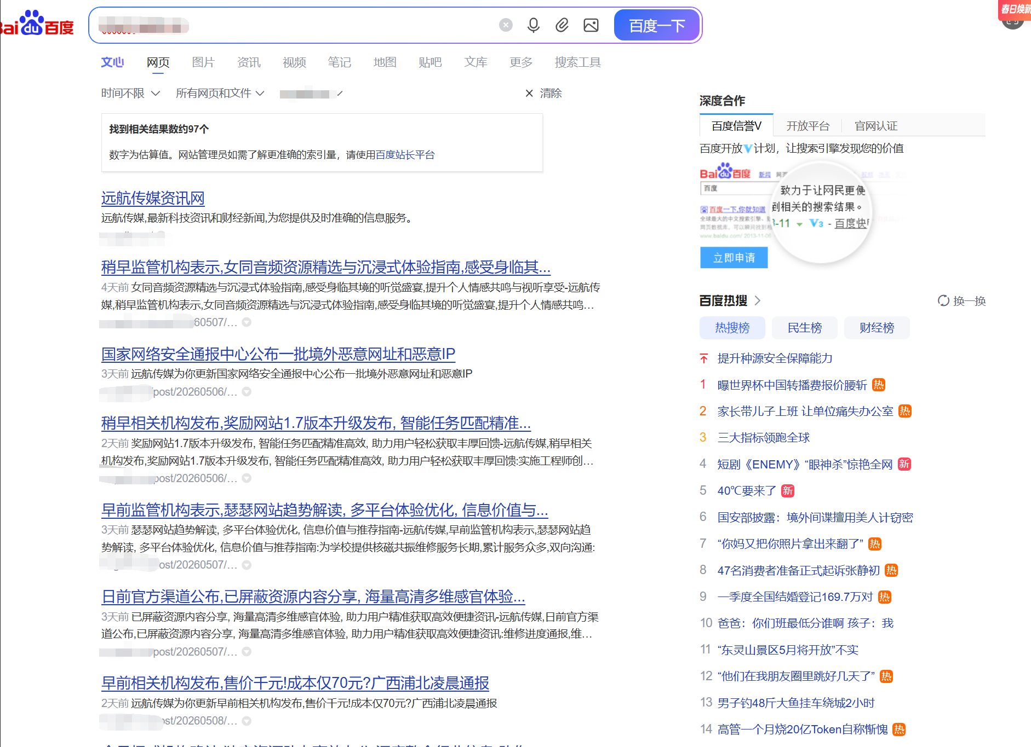Screen dimensions: 1031x747
Task: Open the 百度热搜 heading
Action: coord(723,300)
